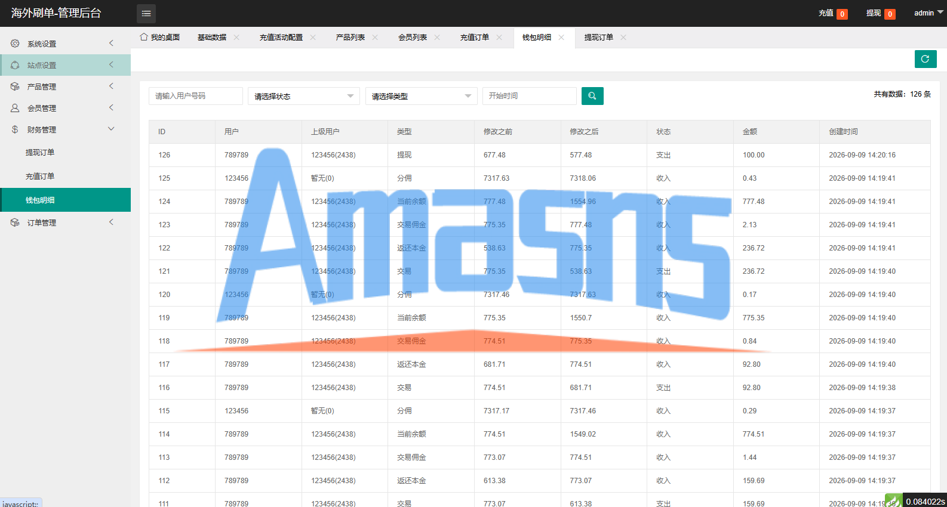The width and height of the screenshot is (947, 507).
Task: Switch to the 会员列表 tab
Action: [x=413, y=37]
